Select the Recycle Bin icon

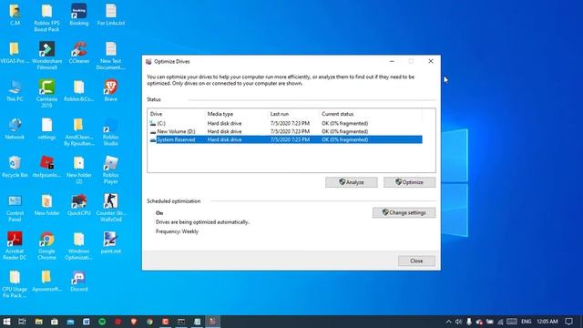click(15, 167)
